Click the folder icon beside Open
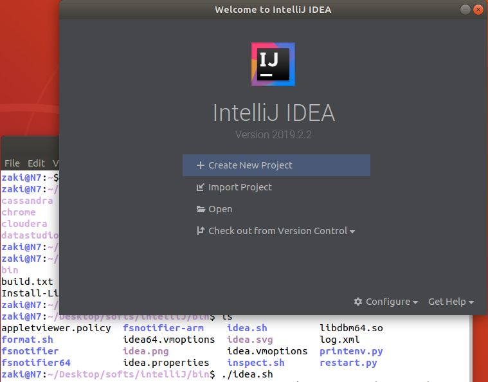Image resolution: width=488 pixels, height=382 pixels. coord(201,209)
